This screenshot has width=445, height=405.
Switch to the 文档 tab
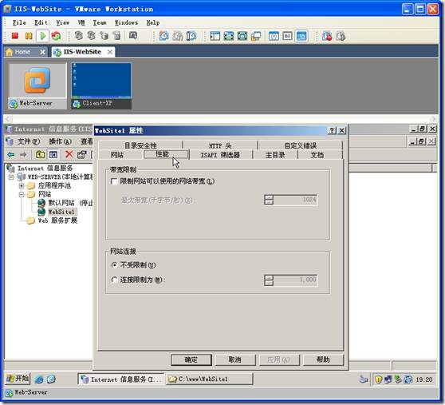pos(317,155)
